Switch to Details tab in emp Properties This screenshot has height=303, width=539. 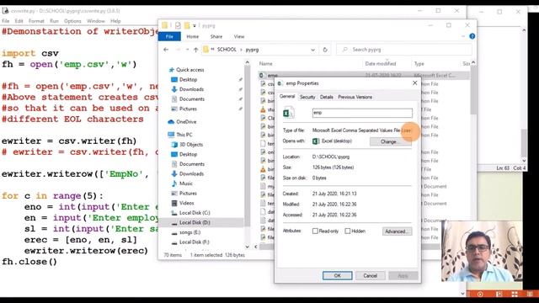click(x=327, y=98)
